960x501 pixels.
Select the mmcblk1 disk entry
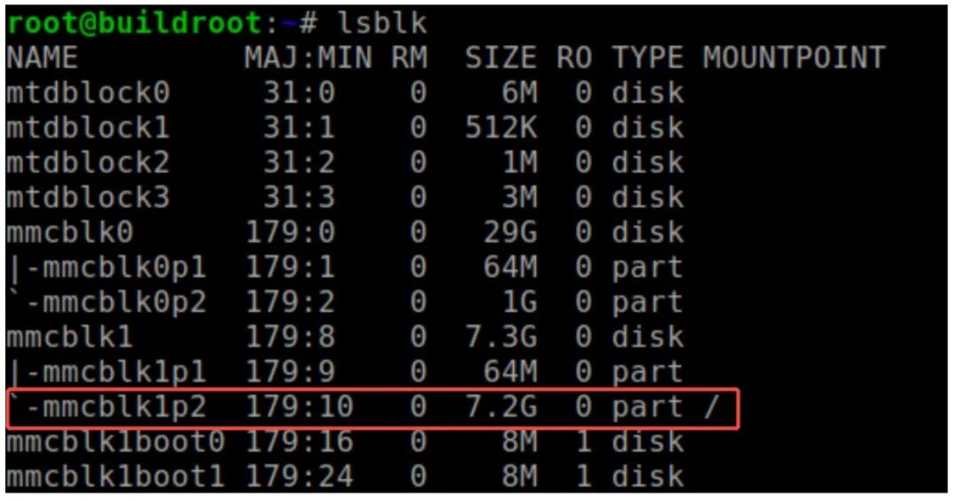pos(69,338)
